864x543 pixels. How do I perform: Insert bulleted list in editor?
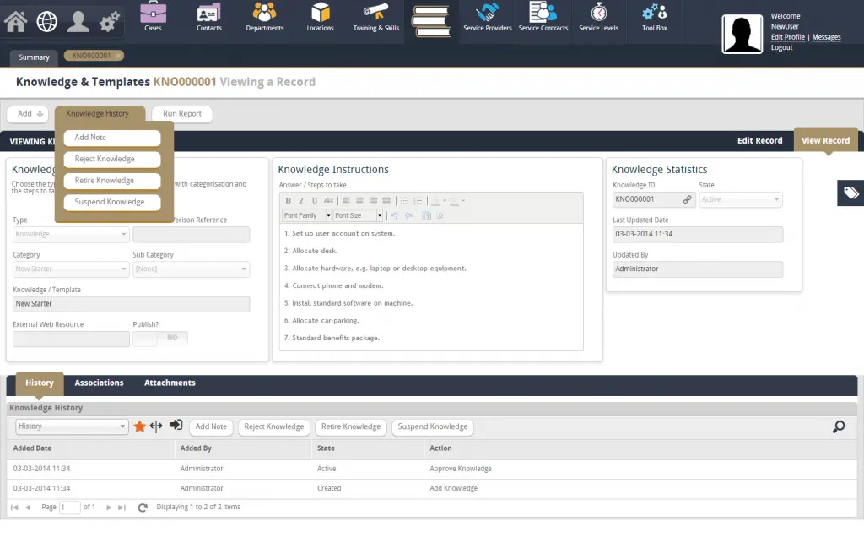coord(404,201)
